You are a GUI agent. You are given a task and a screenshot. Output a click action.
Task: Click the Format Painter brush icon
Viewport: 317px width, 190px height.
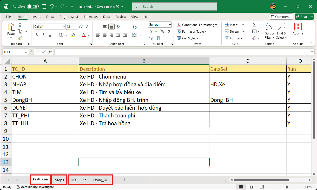pyautogui.click(x=20, y=38)
